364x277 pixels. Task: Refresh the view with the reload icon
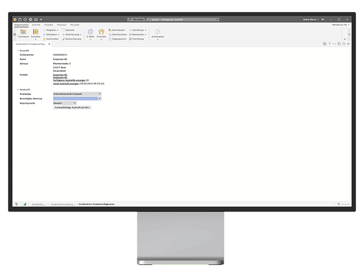point(339,44)
